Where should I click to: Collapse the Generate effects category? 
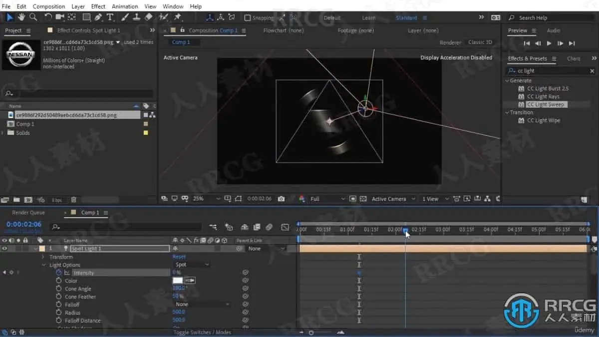click(x=507, y=80)
